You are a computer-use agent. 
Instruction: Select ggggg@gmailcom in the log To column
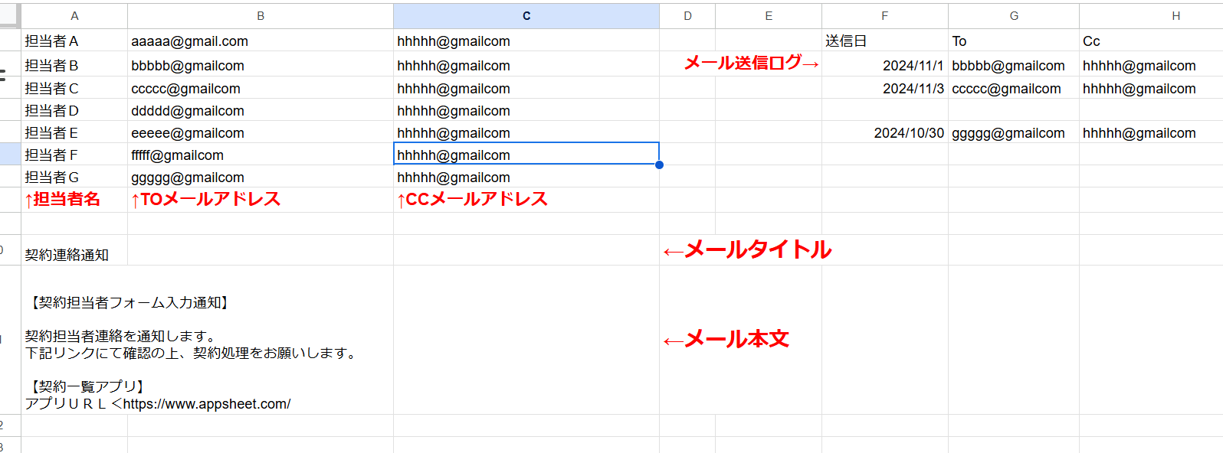pos(1014,132)
